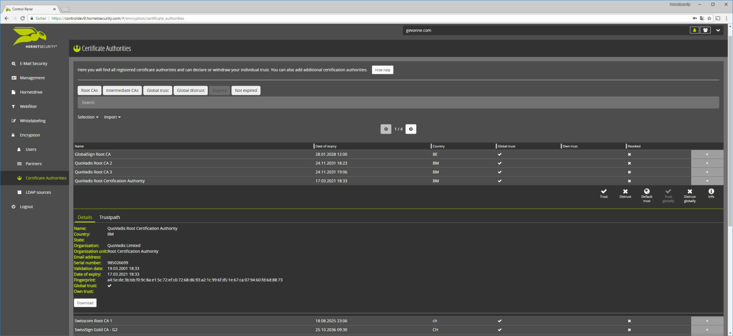
Task: Switch to the Trustpath tab
Action: [x=110, y=217]
